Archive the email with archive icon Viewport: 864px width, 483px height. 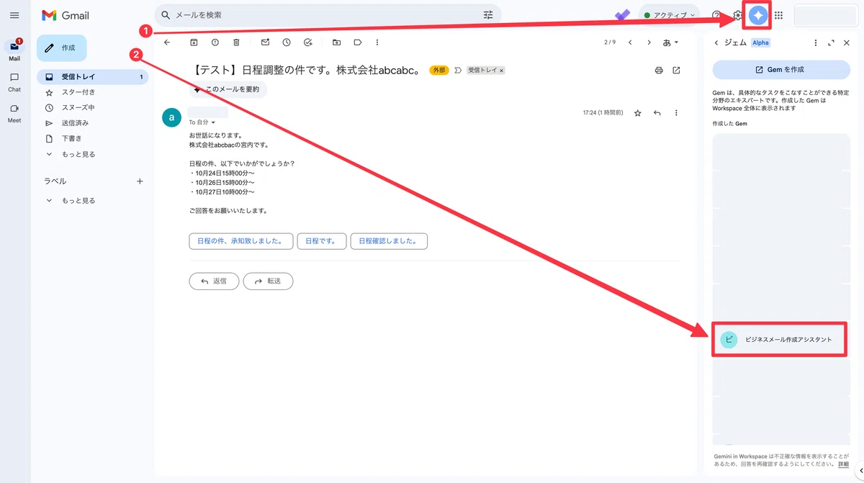pyautogui.click(x=194, y=42)
